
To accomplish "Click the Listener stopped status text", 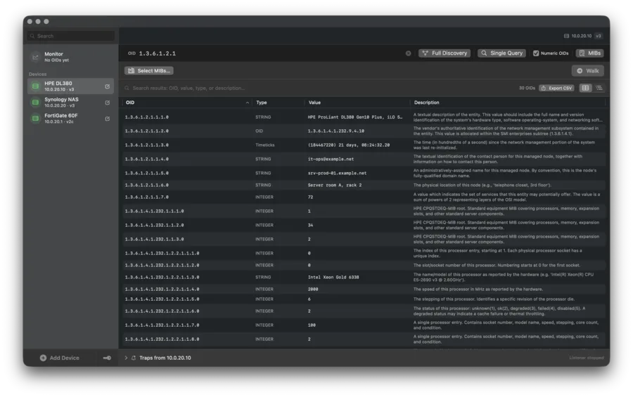I will click(x=586, y=358).
